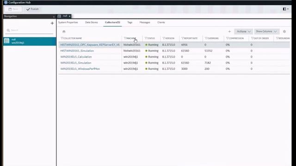Screen dimensions: 296x166
Task: Open the Clients tab
Action: click(161, 23)
